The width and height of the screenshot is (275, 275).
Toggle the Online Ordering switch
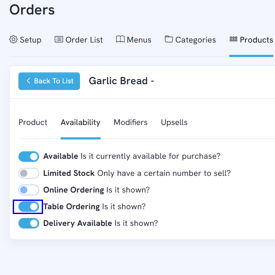click(x=29, y=190)
